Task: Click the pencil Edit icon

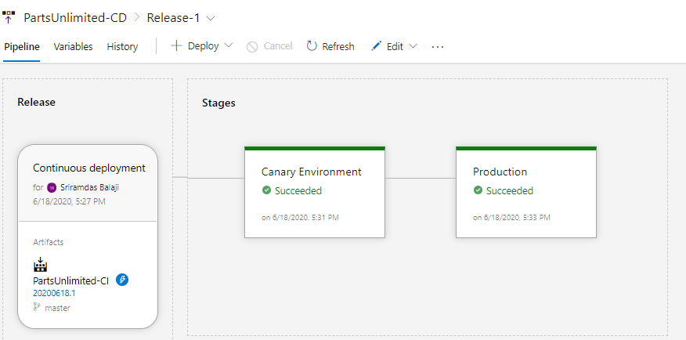Action: point(376,46)
